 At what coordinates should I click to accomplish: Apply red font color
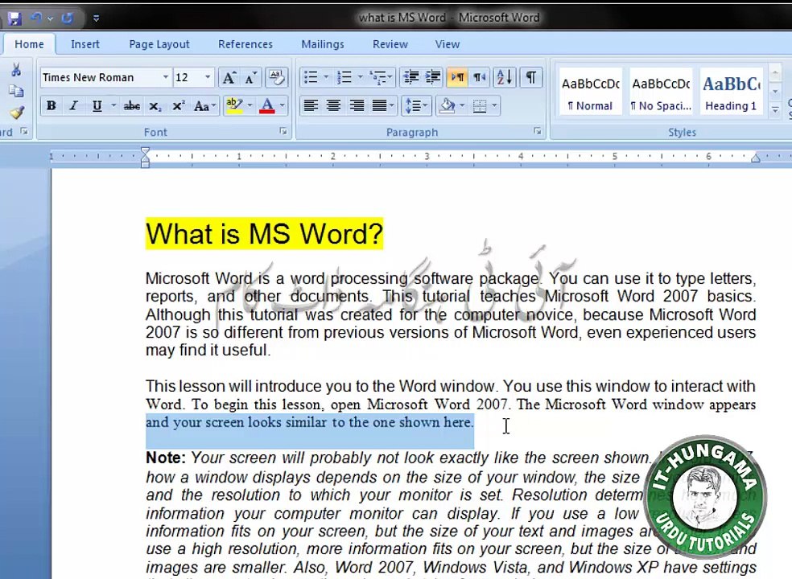click(267, 105)
